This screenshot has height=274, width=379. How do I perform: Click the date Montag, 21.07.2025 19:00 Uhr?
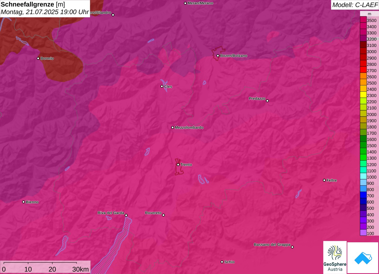pos(45,12)
